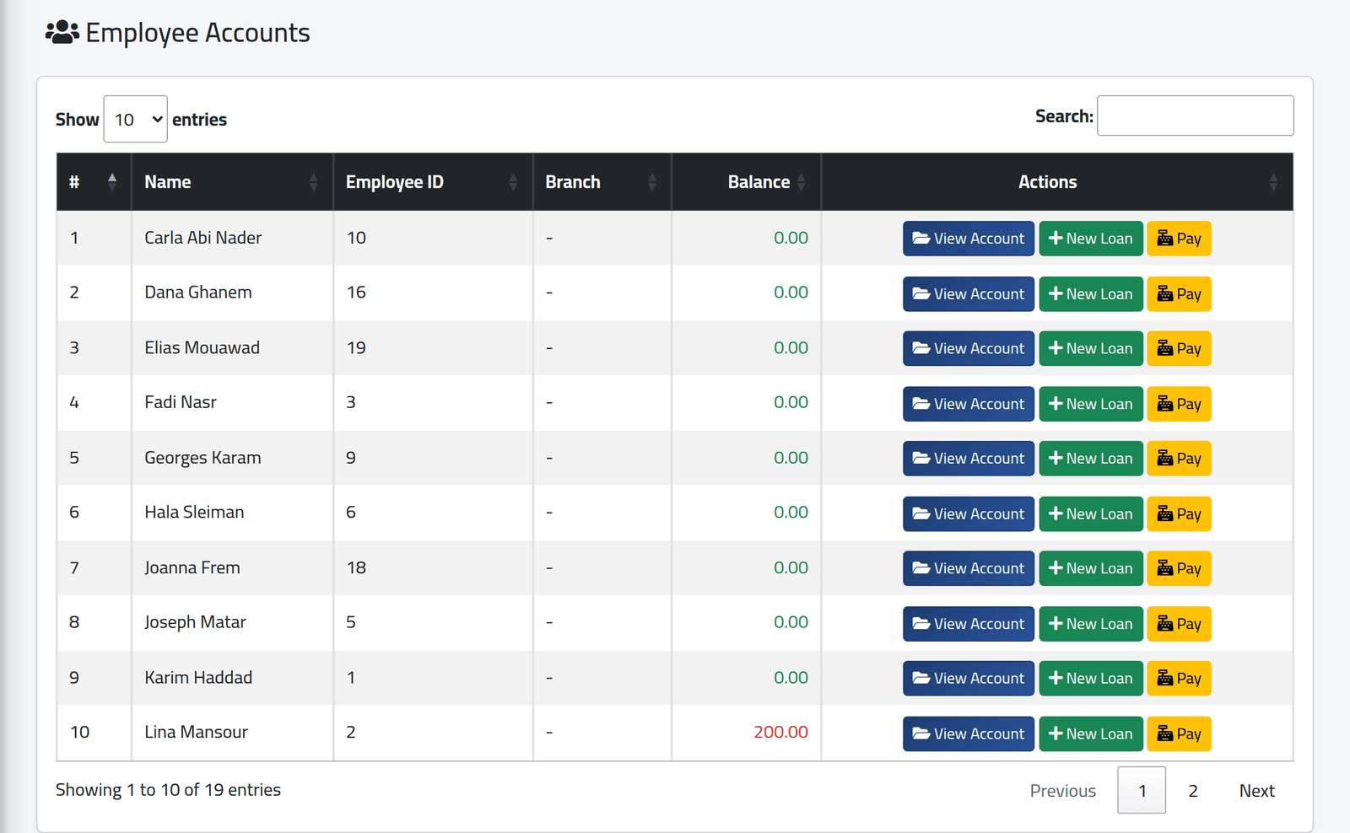Pay Lina Mansour's 200.00 balance
This screenshot has width=1350, height=833.
point(1179,734)
